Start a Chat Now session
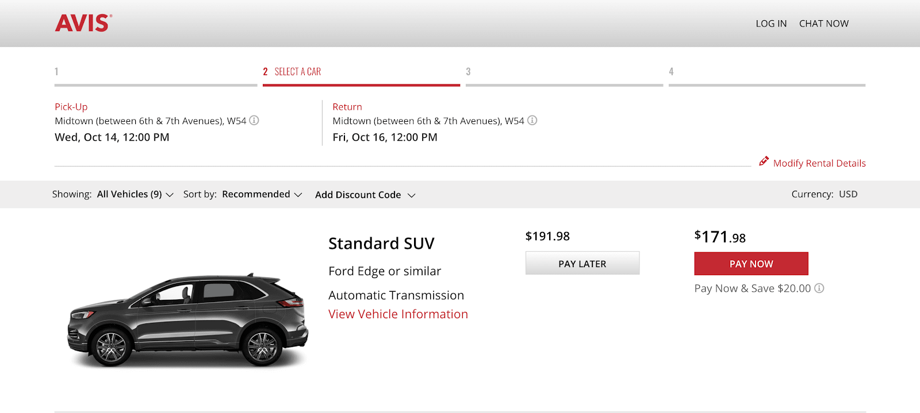 tap(823, 24)
